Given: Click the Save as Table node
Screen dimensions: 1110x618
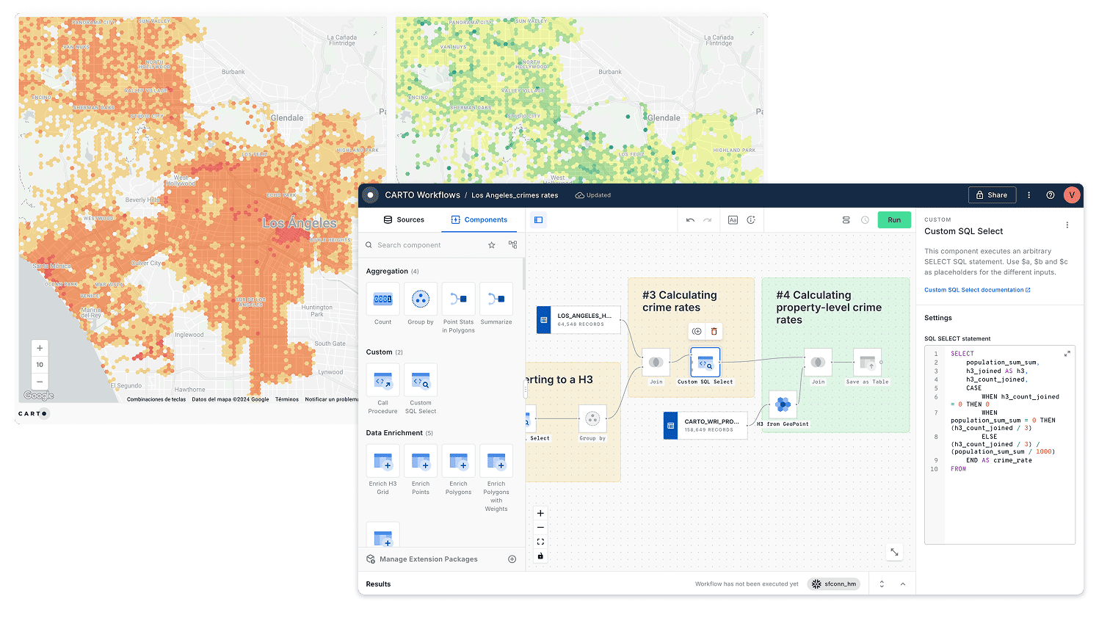Looking at the screenshot, I should [x=867, y=363].
